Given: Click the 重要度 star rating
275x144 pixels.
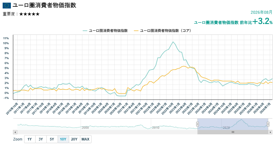Looking at the screenshot, I should pyautogui.click(x=29, y=14).
